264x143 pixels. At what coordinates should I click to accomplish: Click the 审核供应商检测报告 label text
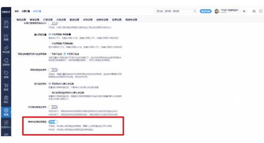click(x=38, y=122)
